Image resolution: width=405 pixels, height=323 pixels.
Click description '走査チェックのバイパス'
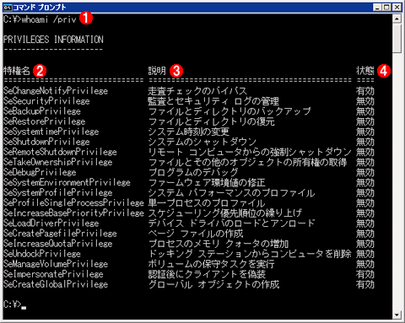(197, 91)
